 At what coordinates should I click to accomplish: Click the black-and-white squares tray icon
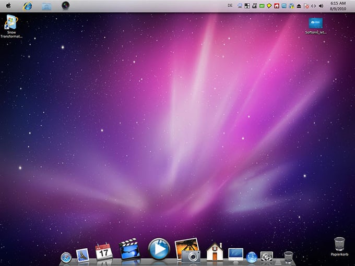click(x=247, y=6)
